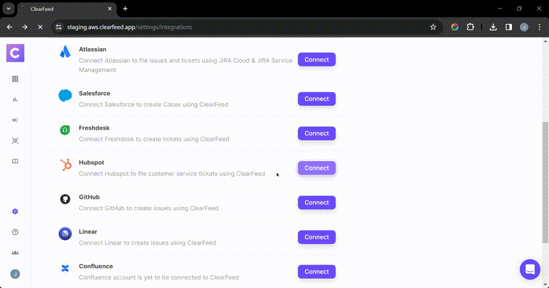Screen dimensions: 549x288
Task: Open the chat support widget bubble
Action: 530,269
